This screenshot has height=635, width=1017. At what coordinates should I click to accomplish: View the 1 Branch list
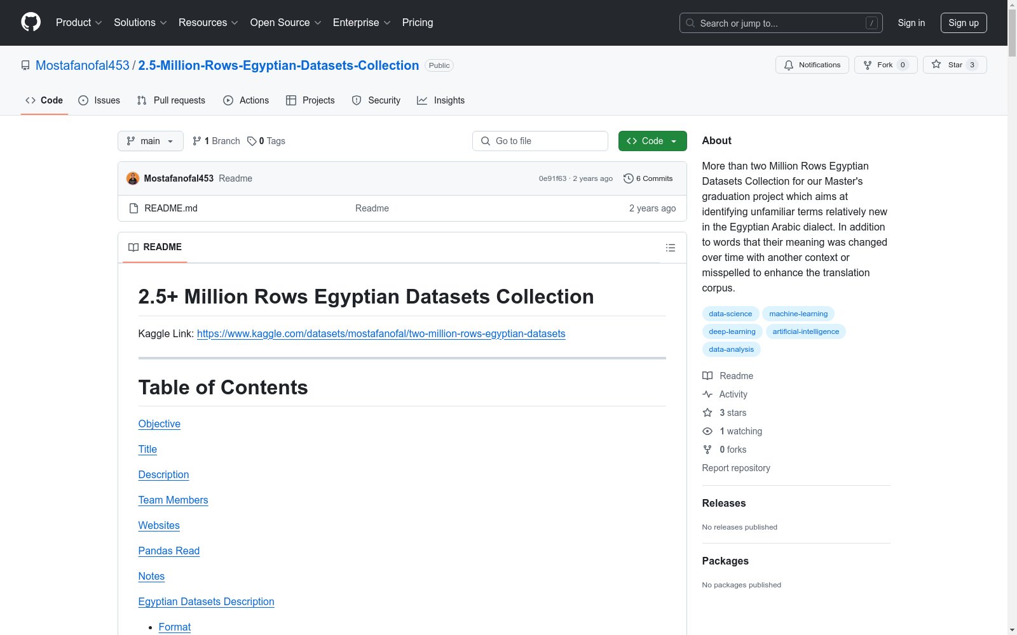(x=216, y=141)
